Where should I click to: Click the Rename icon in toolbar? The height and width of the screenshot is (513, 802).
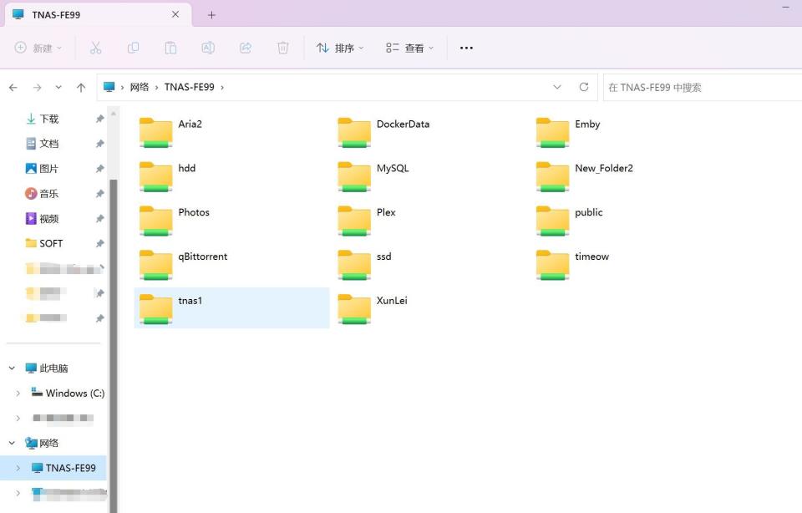pos(208,48)
